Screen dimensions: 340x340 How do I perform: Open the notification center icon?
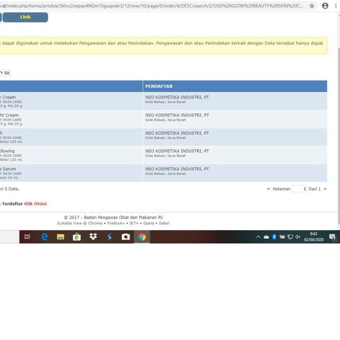332,238
